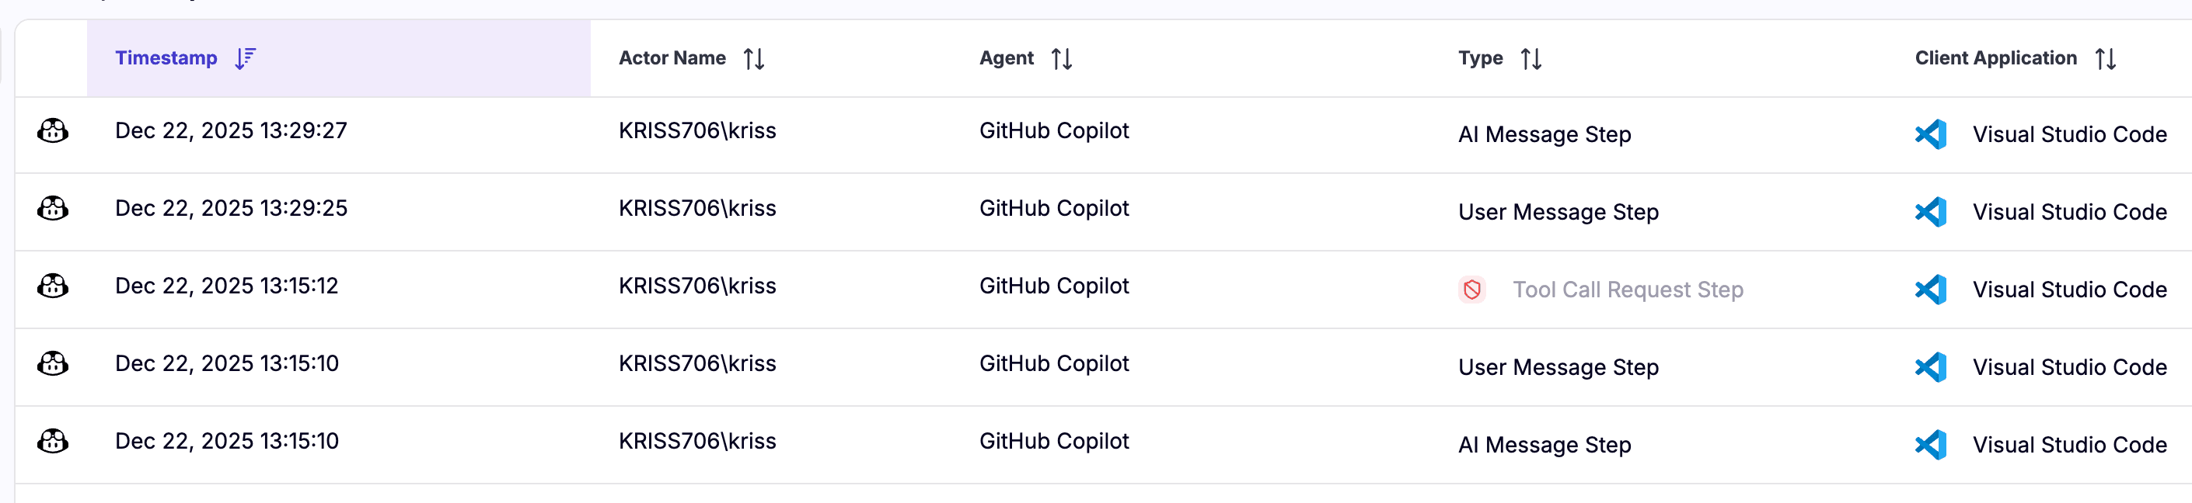Sort table by Timestamp descending icon
The image size is (2192, 503).
[x=245, y=59]
